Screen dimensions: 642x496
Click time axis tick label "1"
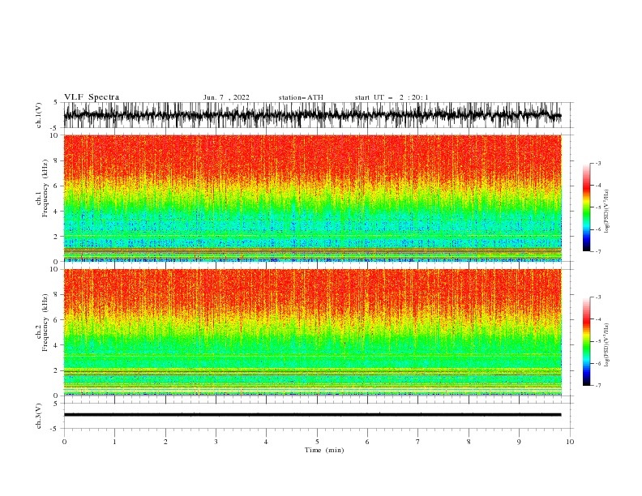tap(114, 442)
